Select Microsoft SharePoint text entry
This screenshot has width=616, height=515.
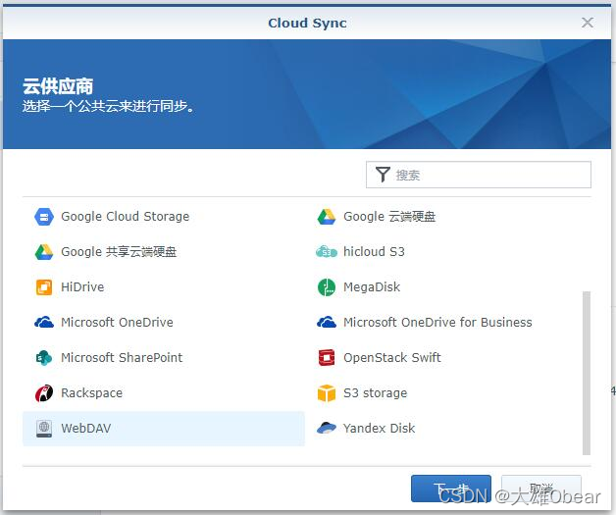pyautogui.click(x=122, y=358)
